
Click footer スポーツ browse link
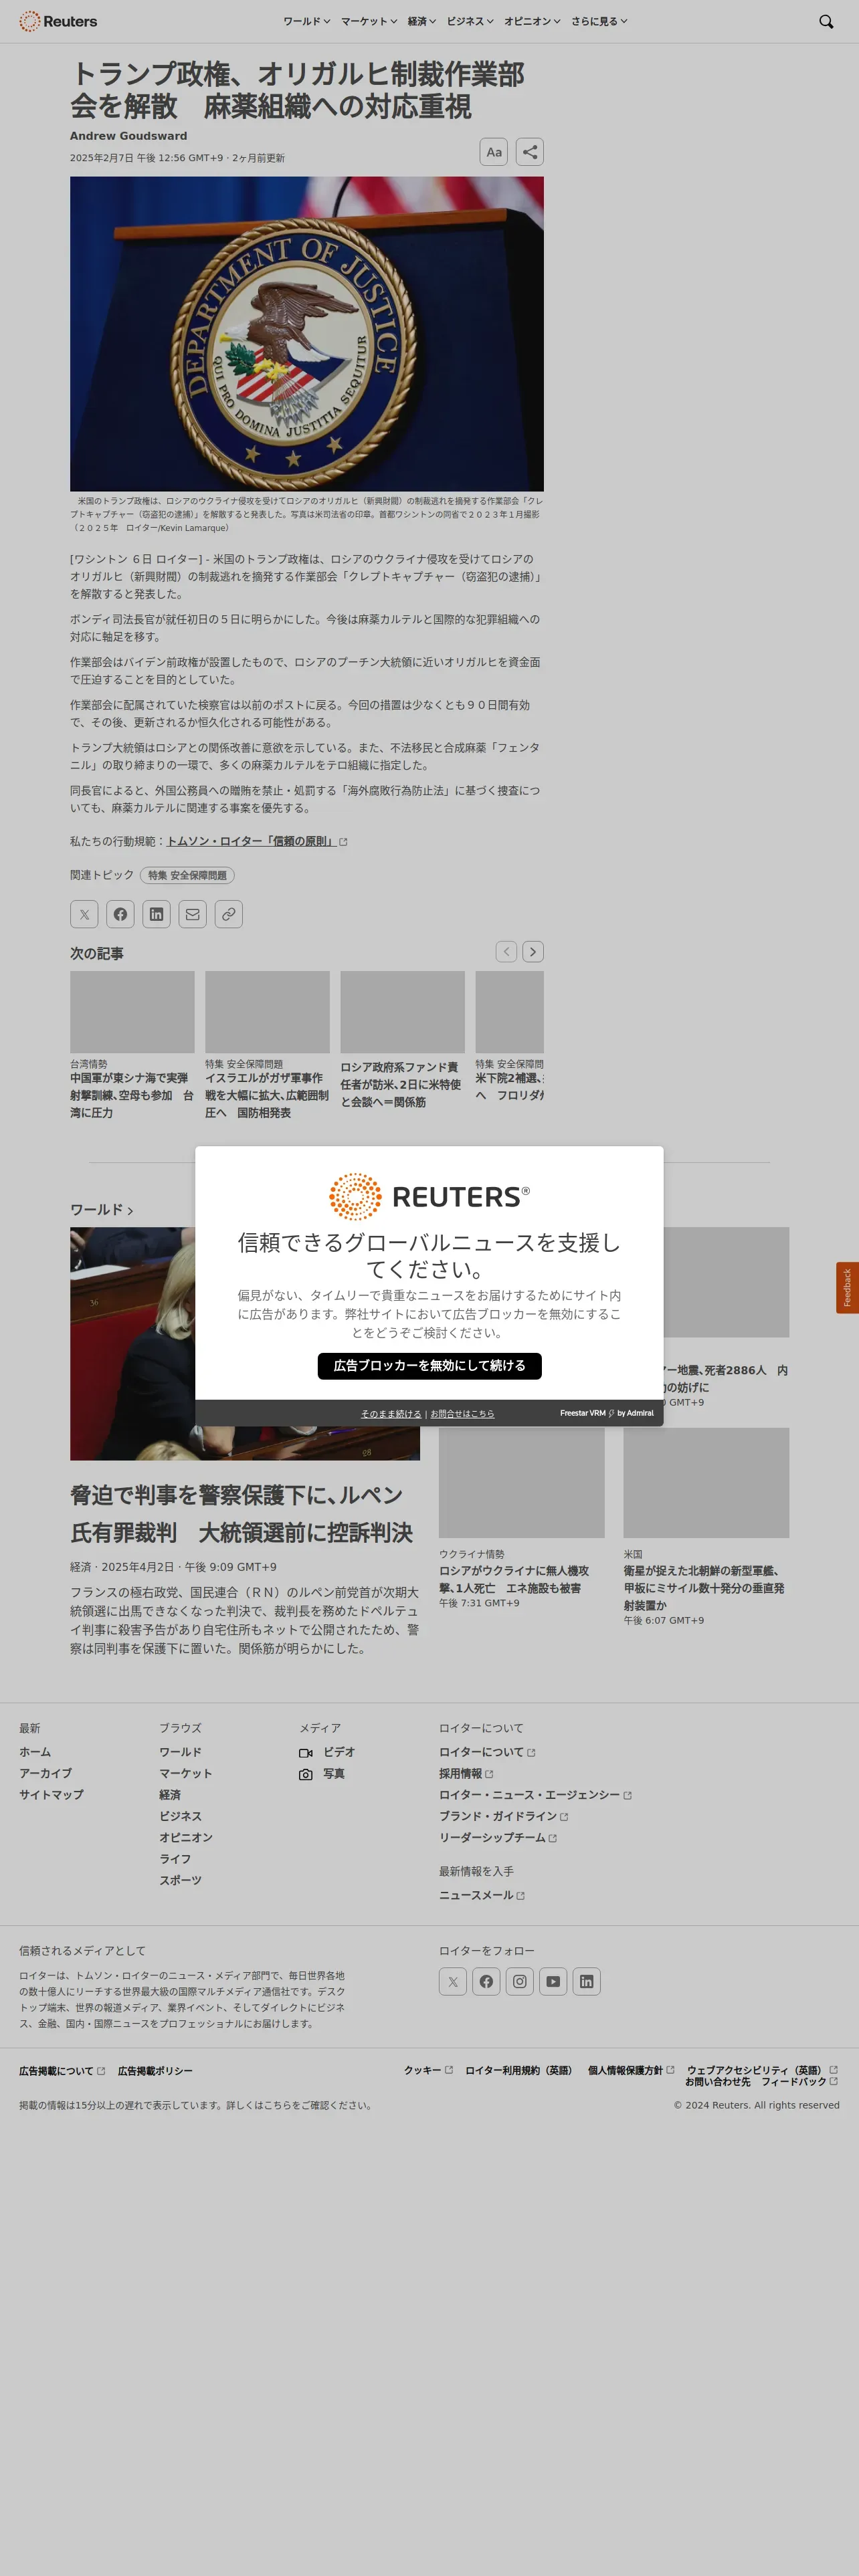tap(180, 1880)
